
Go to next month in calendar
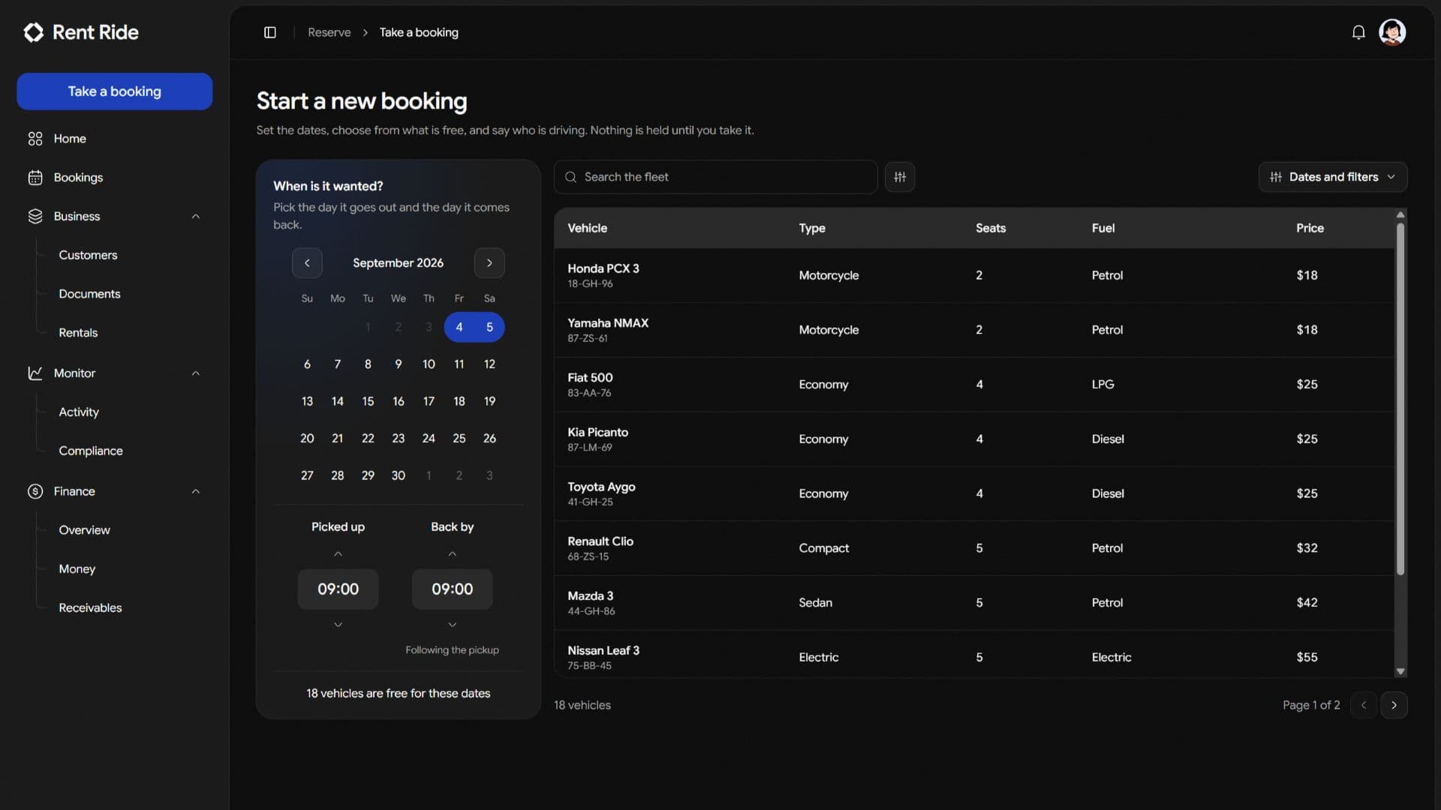[x=489, y=263]
